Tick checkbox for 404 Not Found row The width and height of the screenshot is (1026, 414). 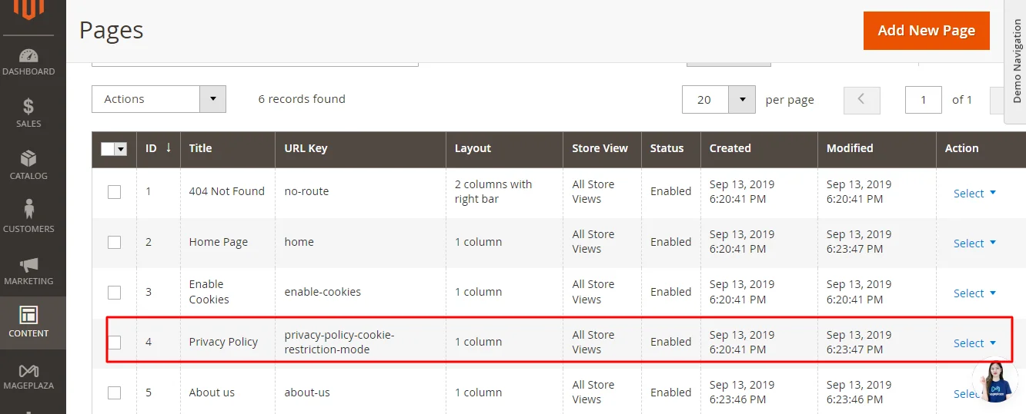coord(114,192)
